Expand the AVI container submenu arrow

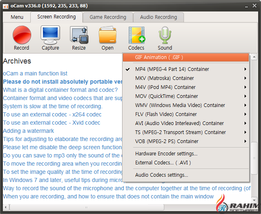point(245,123)
